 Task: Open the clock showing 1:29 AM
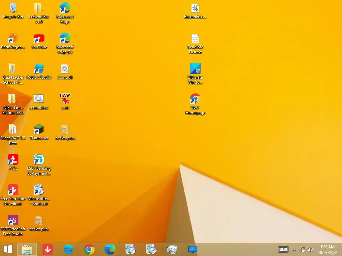click(x=327, y=249)
